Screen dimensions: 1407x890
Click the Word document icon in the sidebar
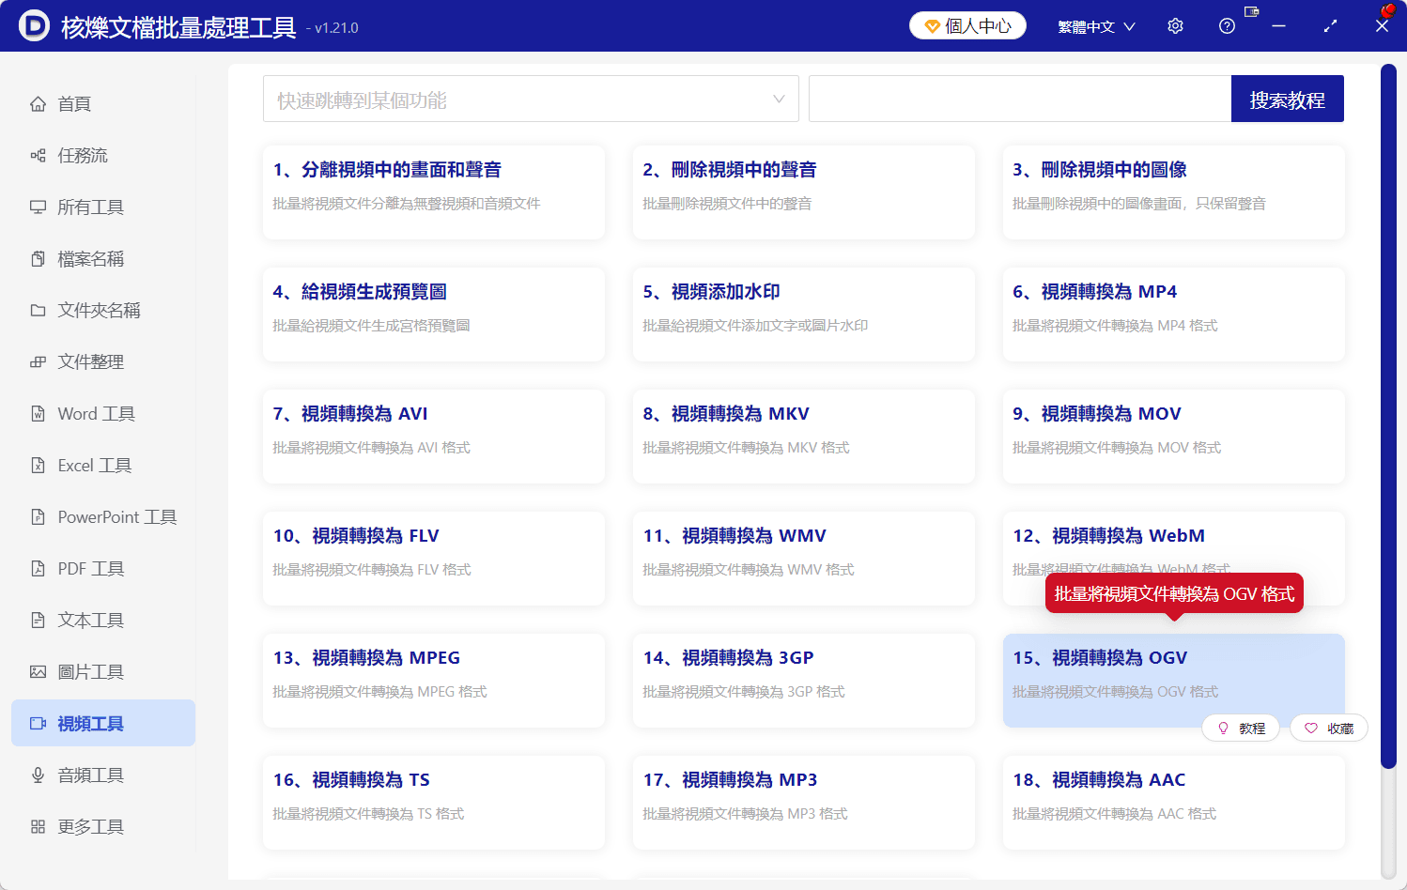tap(38, 414)
